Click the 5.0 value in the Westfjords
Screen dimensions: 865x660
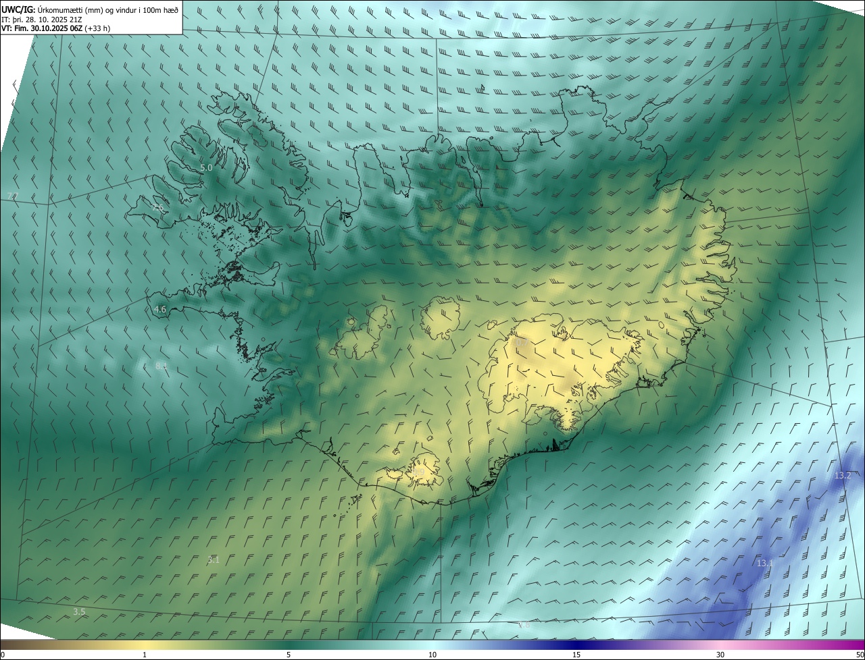pos(206,167)
